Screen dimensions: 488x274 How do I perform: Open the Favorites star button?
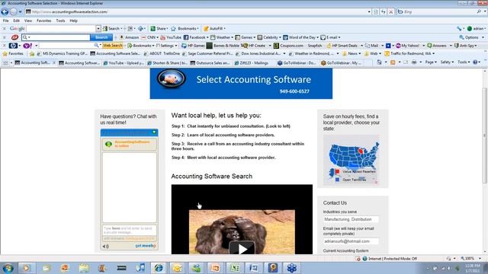13,53
